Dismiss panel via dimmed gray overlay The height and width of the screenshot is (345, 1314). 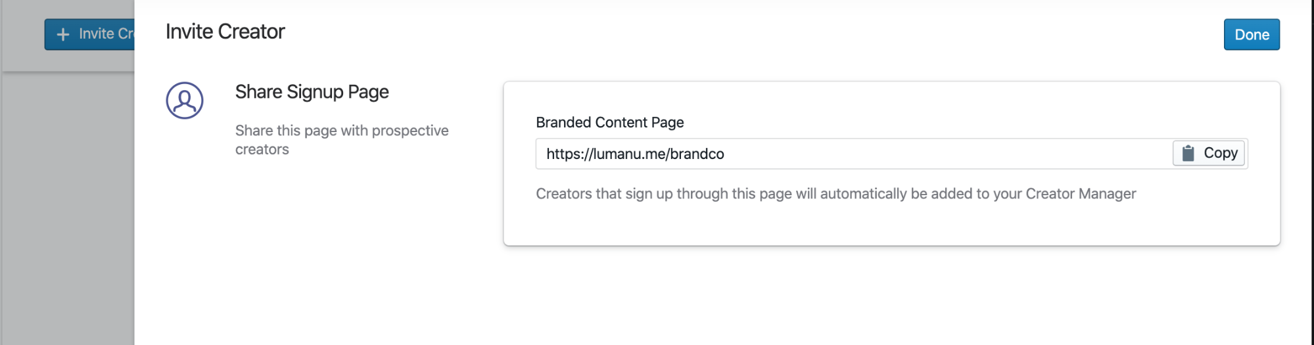pos(66,210)
